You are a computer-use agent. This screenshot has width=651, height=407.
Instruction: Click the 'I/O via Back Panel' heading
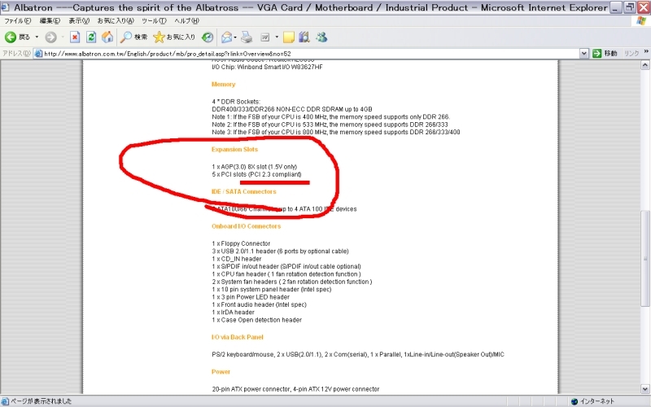point(238,337)
